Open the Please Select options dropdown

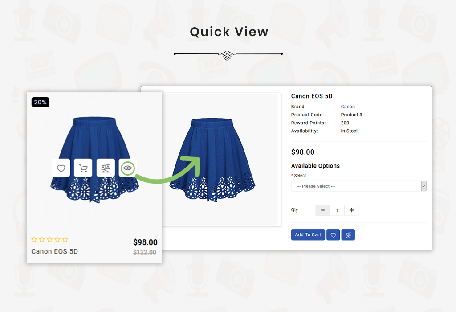(359, 186)
